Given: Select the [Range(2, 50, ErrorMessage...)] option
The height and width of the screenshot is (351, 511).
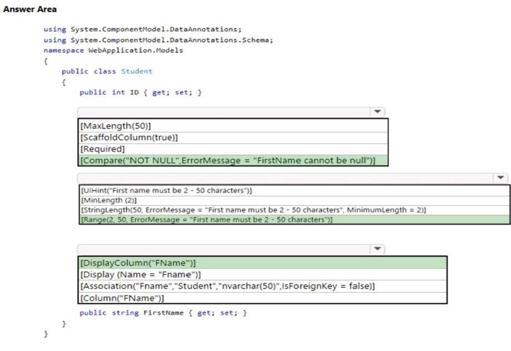Looking at the screenshot, I should tap(295, 220).
